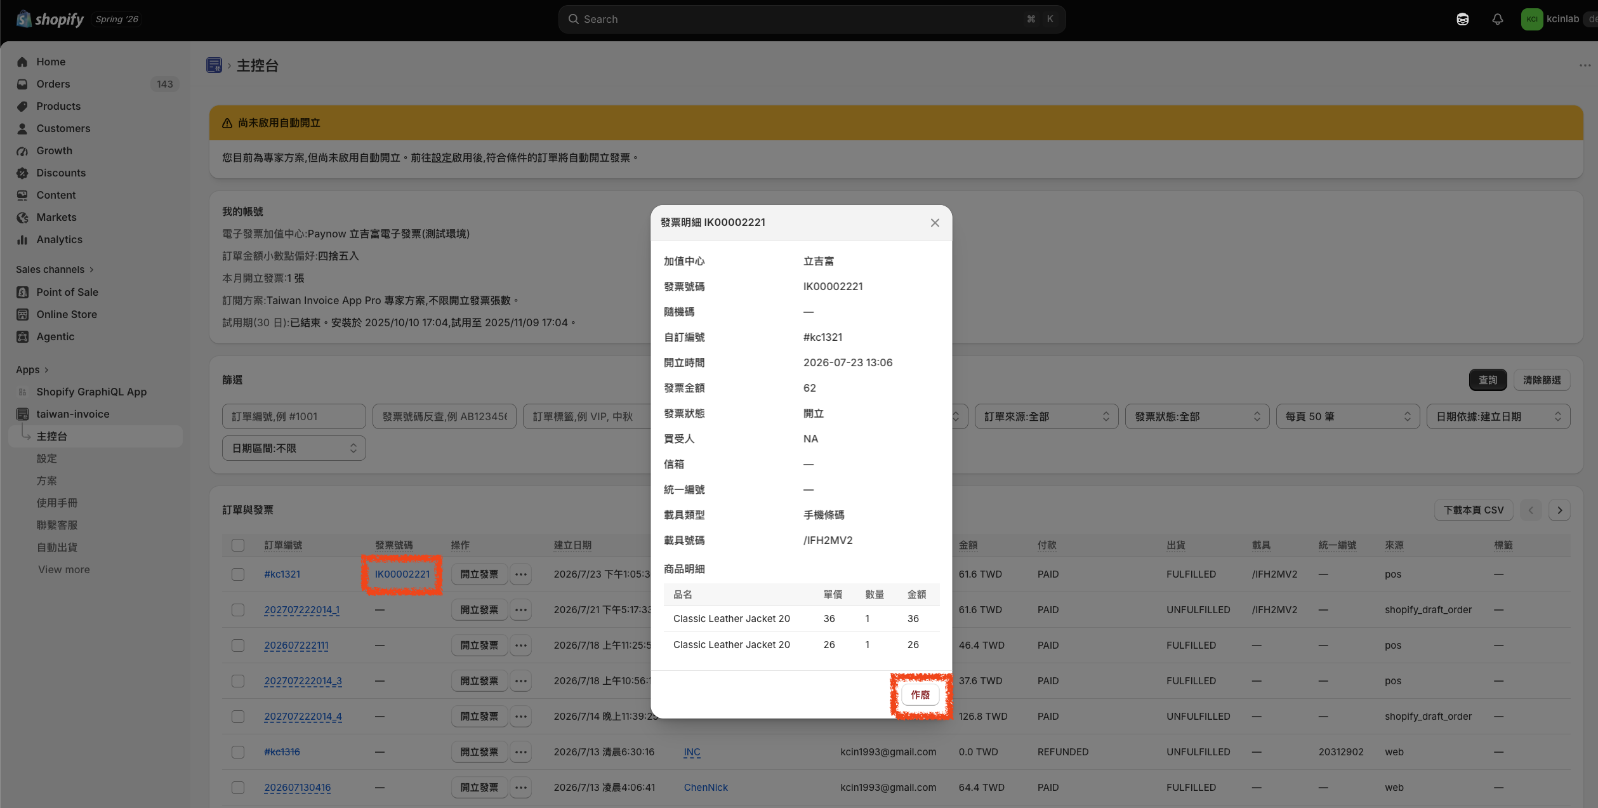
Task: Click the Content icon in sidebar
Action: [x=22, y=195]
